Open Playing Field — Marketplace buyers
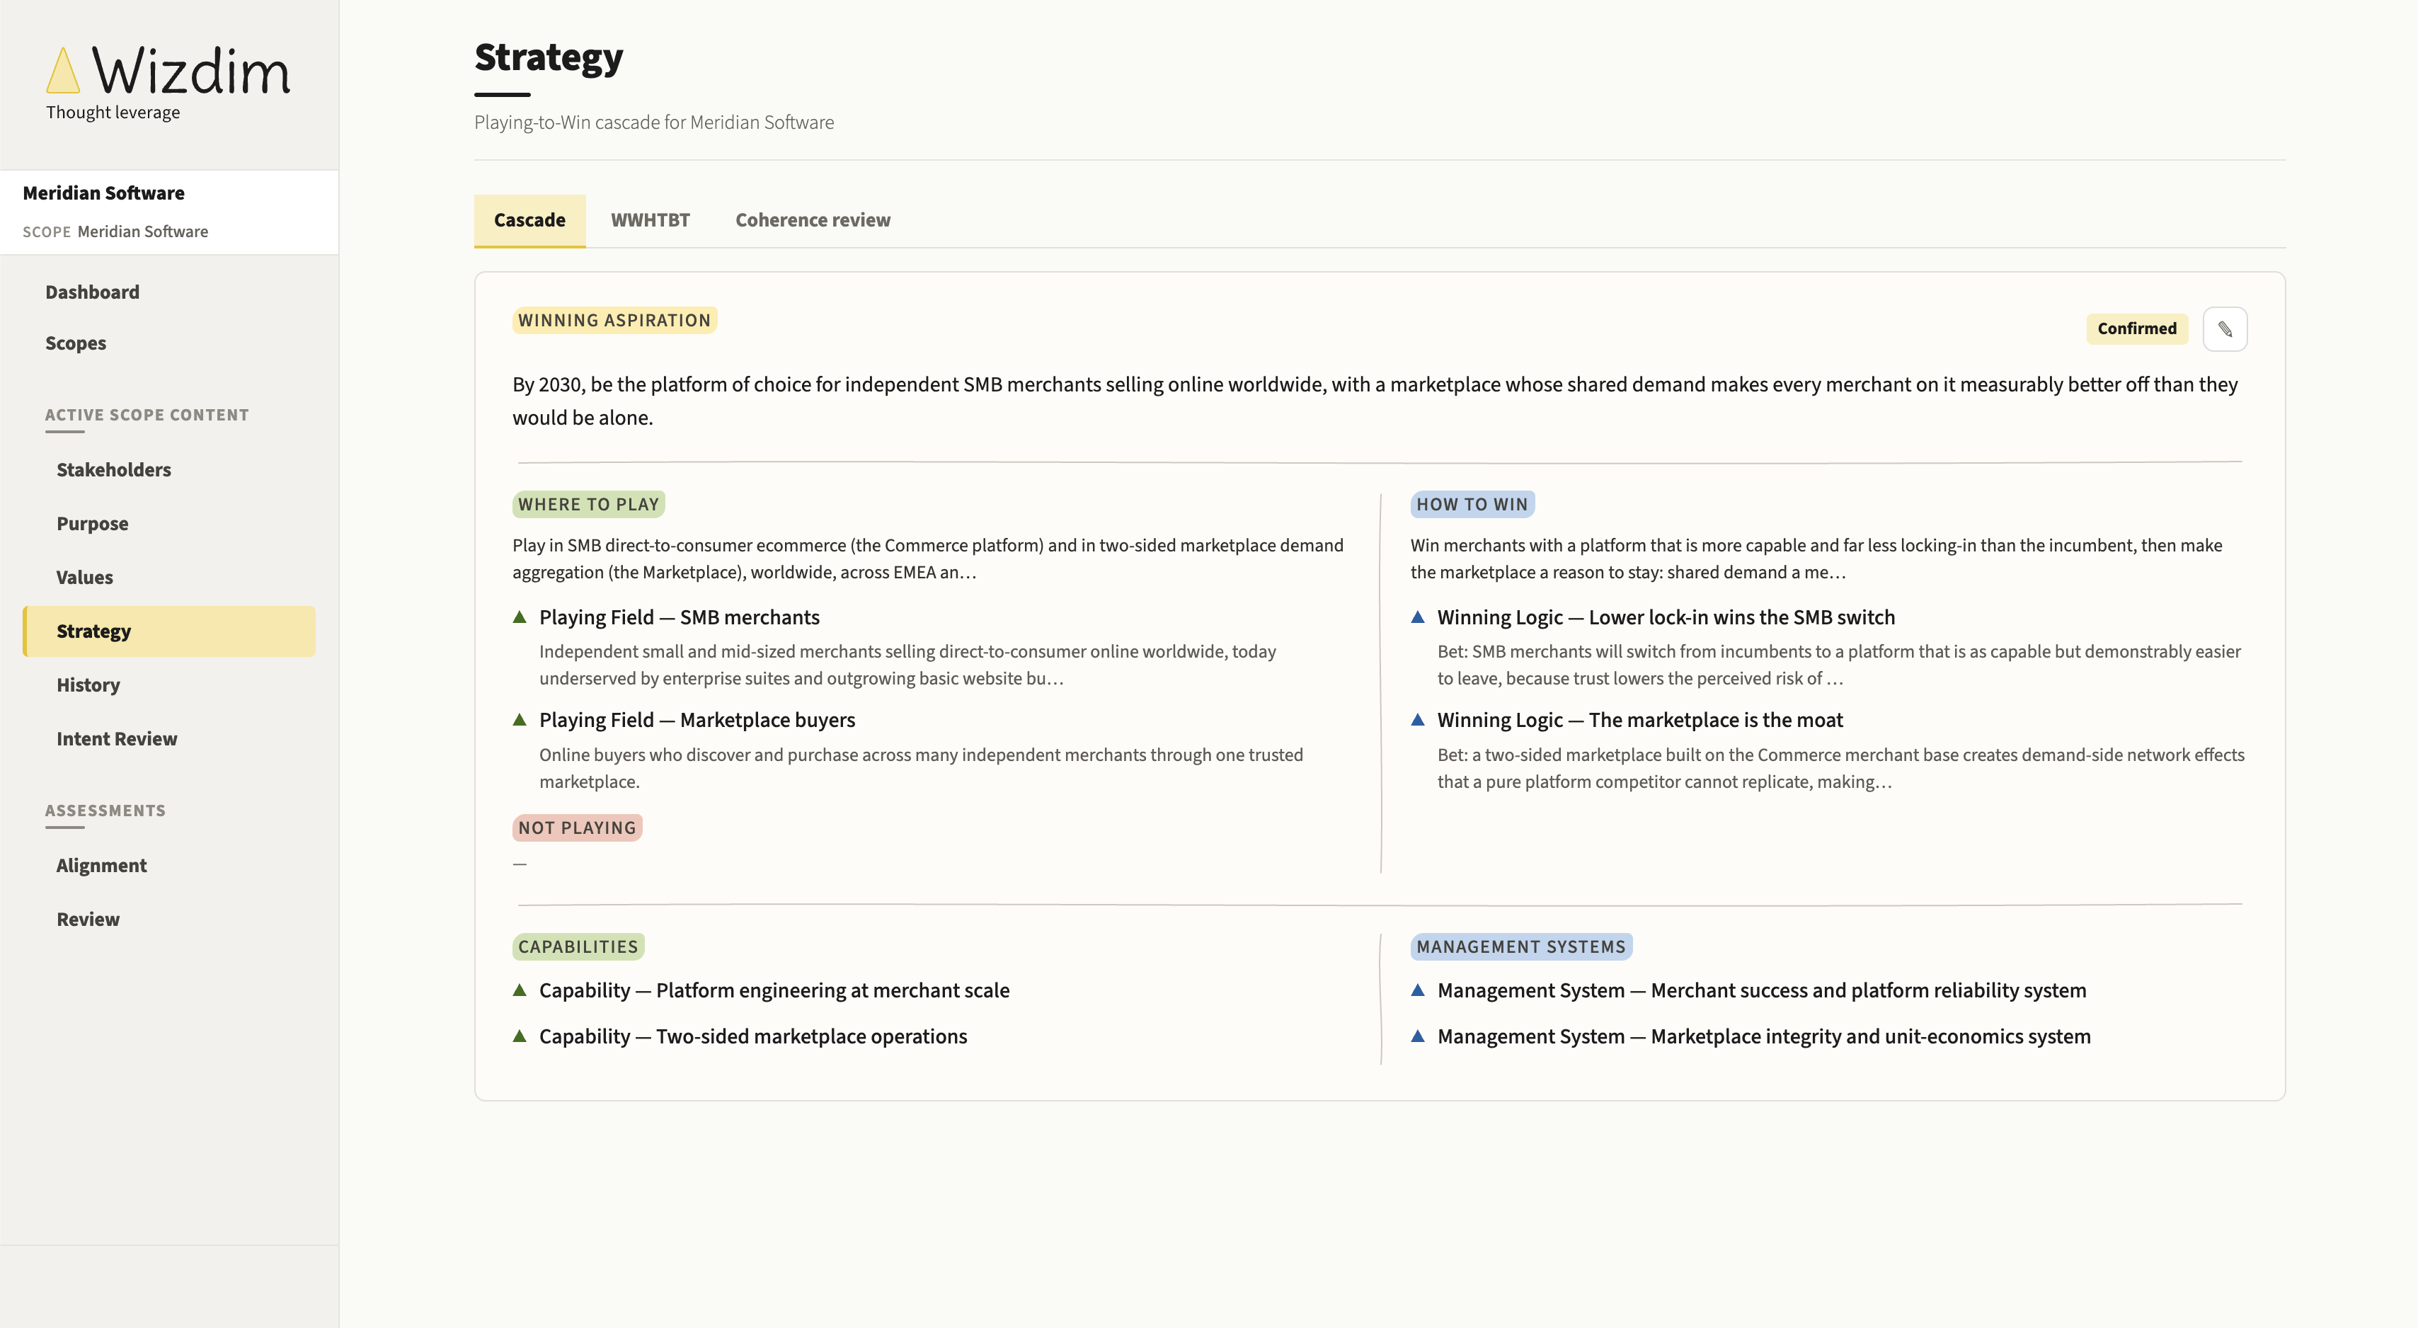 click(x=697, y=720)
